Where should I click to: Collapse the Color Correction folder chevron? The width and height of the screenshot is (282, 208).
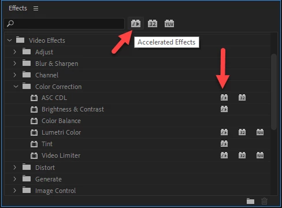pyautogui.click(x=16, y=87)
